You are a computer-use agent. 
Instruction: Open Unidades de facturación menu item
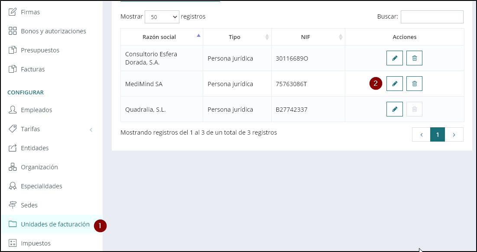coord(55,224)
